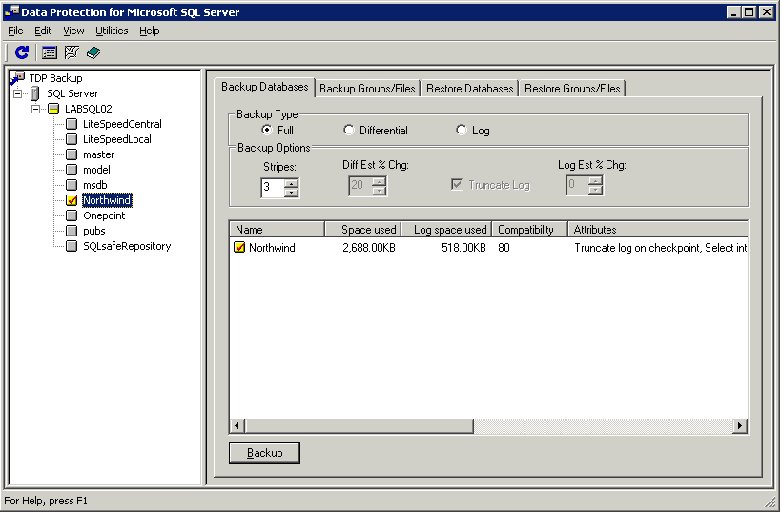Select the Log backup type
Screen dimensions: 782x512
point(462,130)
